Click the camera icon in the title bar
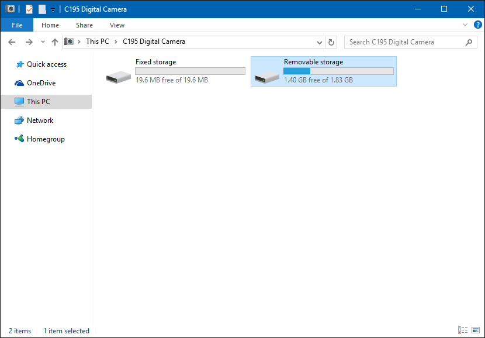This screenshot has height=338, width=485. pos(10,9)
